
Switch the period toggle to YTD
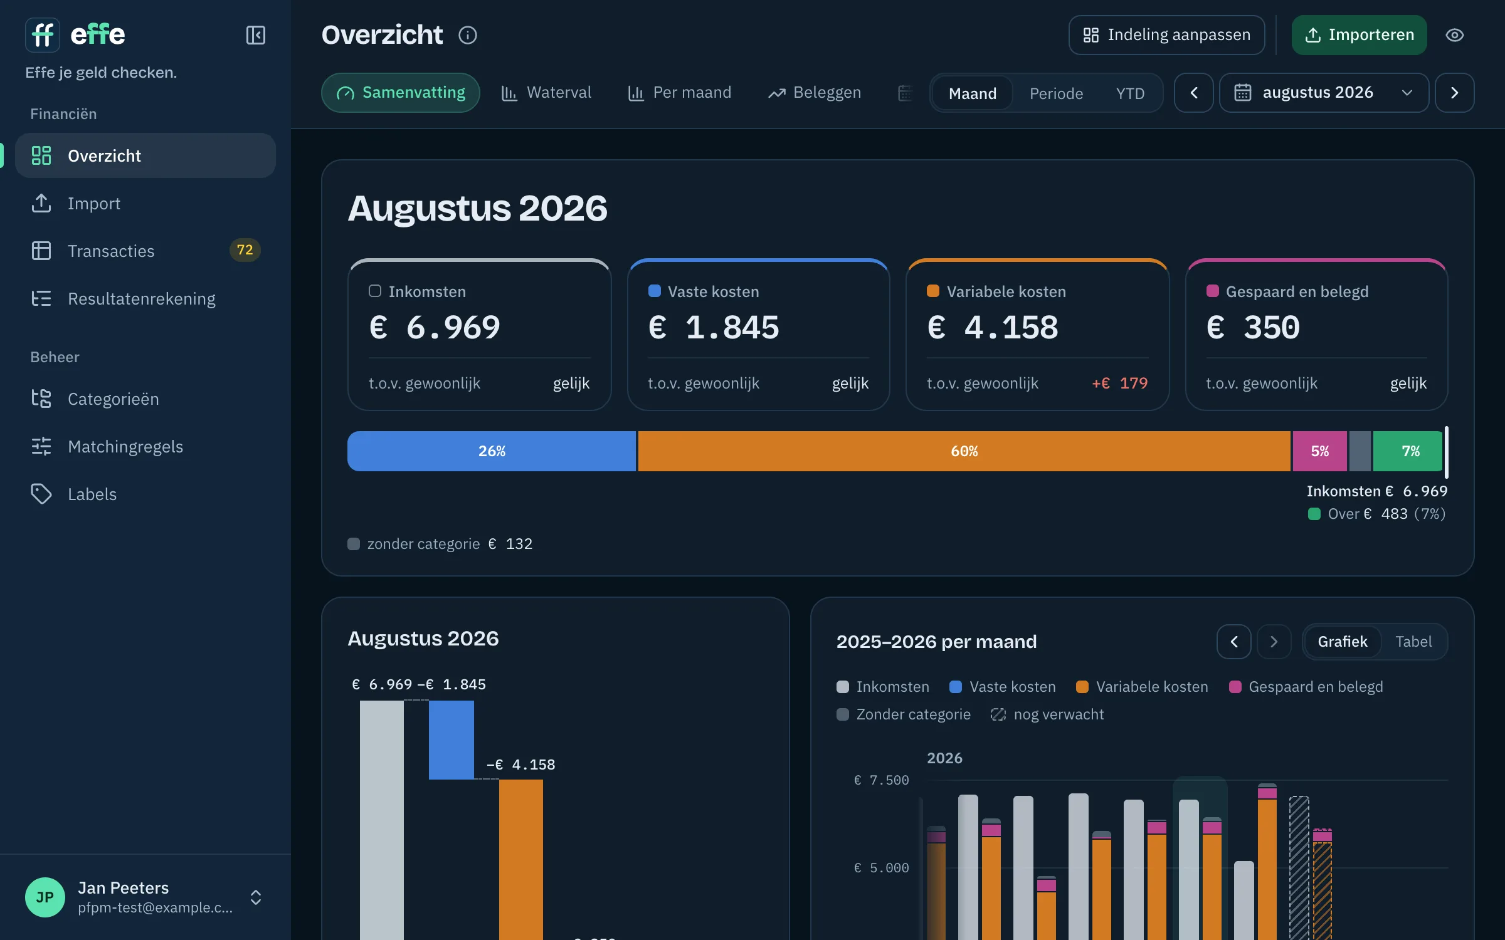[x=1130, y=93]
